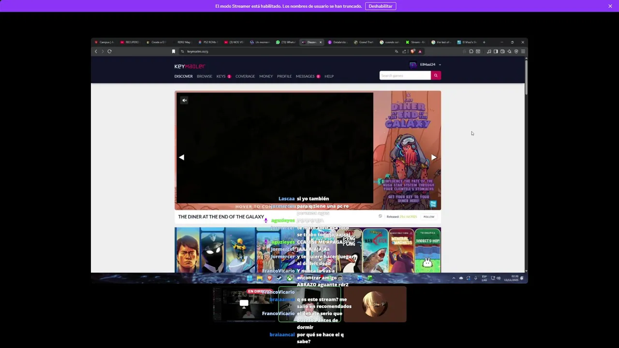
Task: Open the Mineral Madness game card
Action: coord(401,251)
